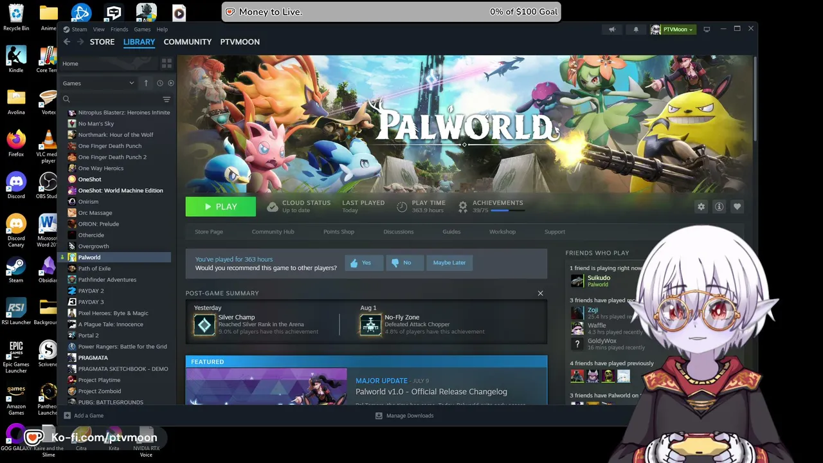Open the Help menu

[x=162, y=30]
